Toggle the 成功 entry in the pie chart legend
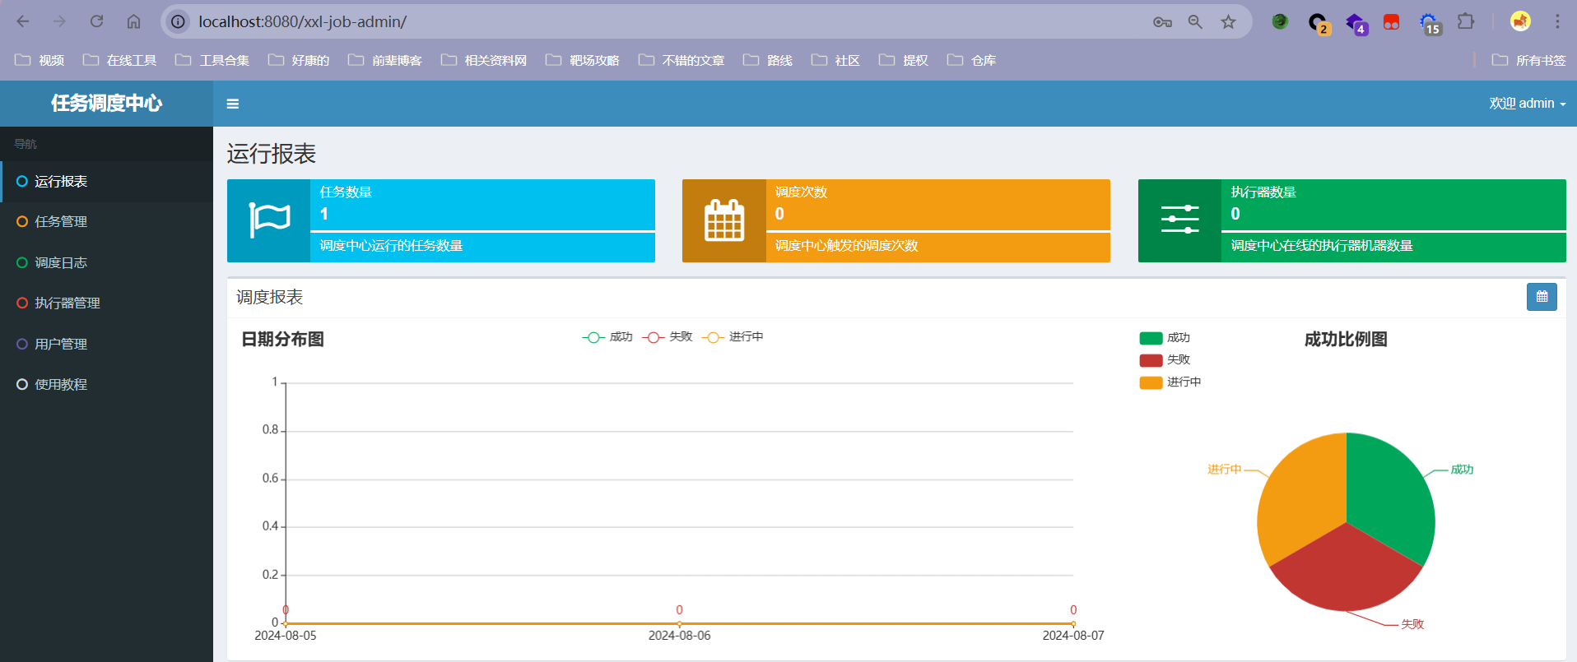 tap(1165, 338)
